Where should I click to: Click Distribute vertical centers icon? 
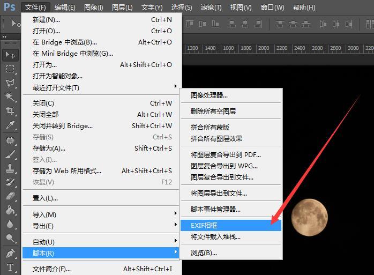coord(293,24)
